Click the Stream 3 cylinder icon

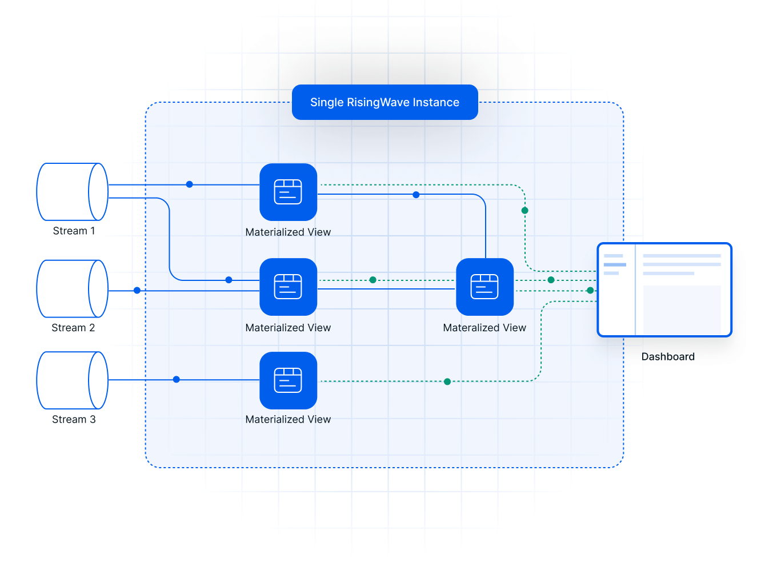[x=72, y=380]
